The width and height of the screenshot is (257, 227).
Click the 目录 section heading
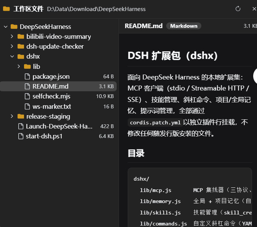(136, 153)
